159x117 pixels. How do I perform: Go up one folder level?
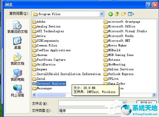[117, 14]
